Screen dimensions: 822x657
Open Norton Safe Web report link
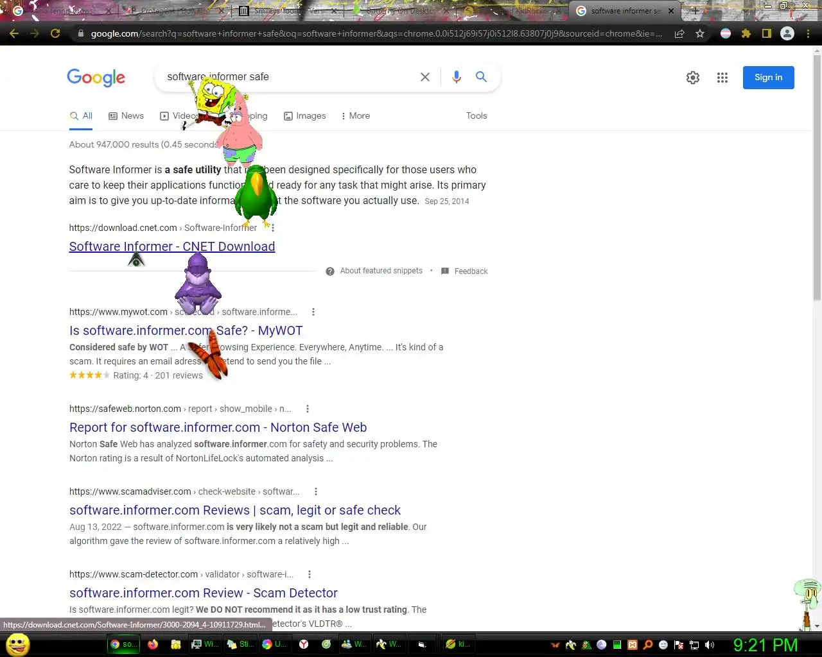(x=218, y=427)
